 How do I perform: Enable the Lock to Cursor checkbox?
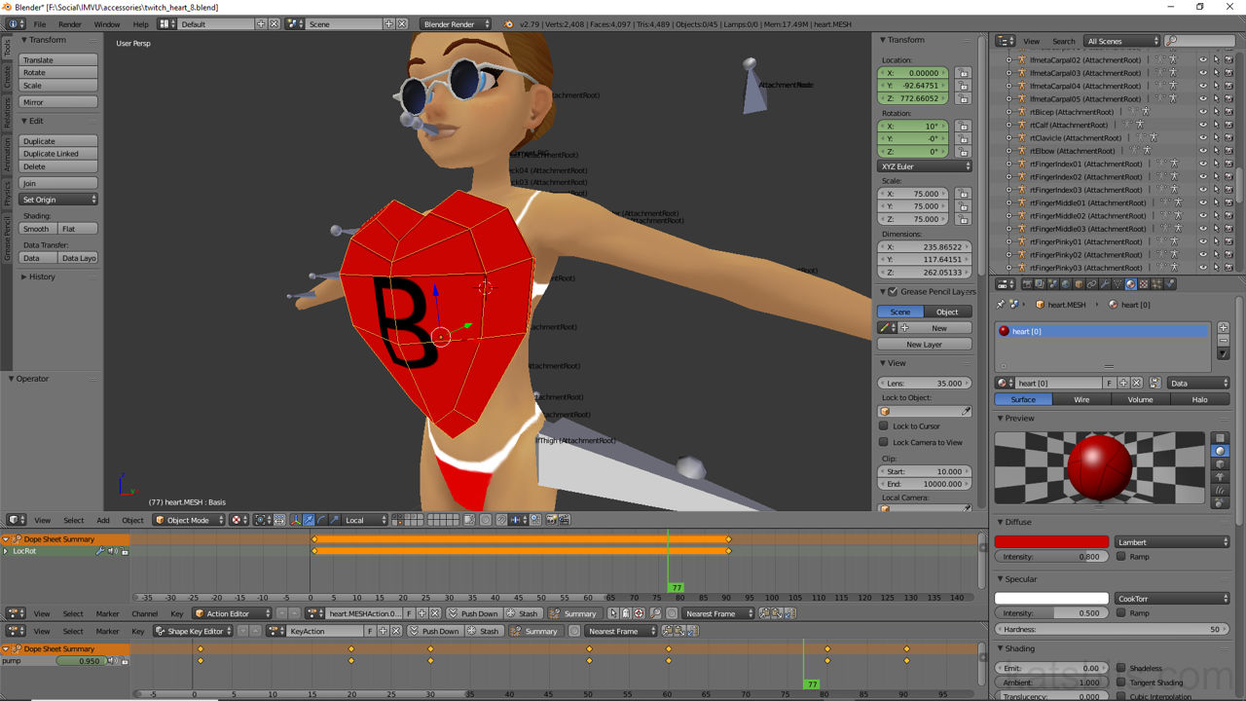tap(884, 426)
